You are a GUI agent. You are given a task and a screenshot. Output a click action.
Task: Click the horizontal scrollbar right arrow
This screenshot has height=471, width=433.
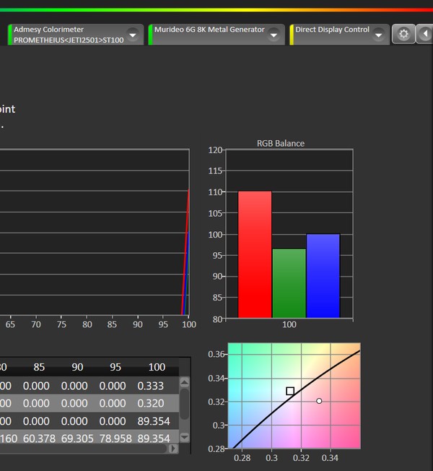[x=173, y=449]
